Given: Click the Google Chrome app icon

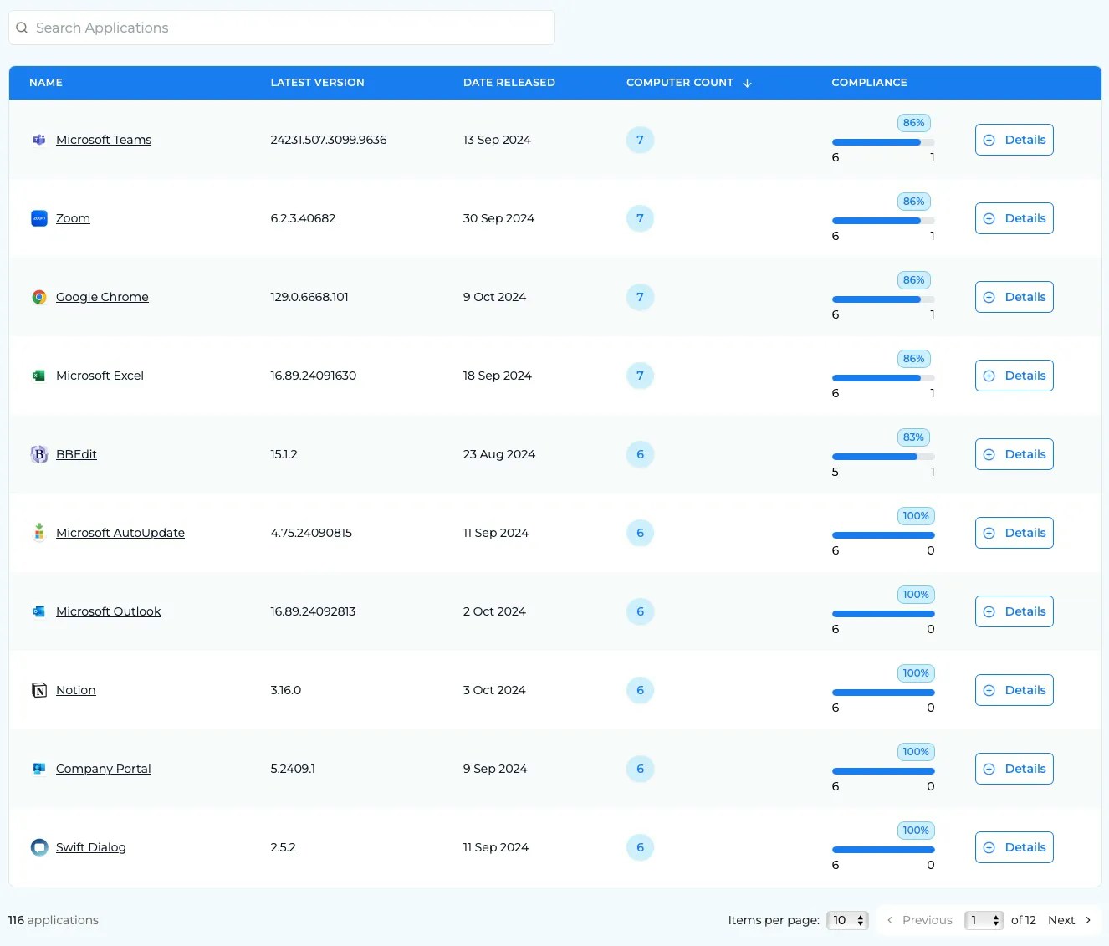Looking at the screenshot, I should 38,297.
